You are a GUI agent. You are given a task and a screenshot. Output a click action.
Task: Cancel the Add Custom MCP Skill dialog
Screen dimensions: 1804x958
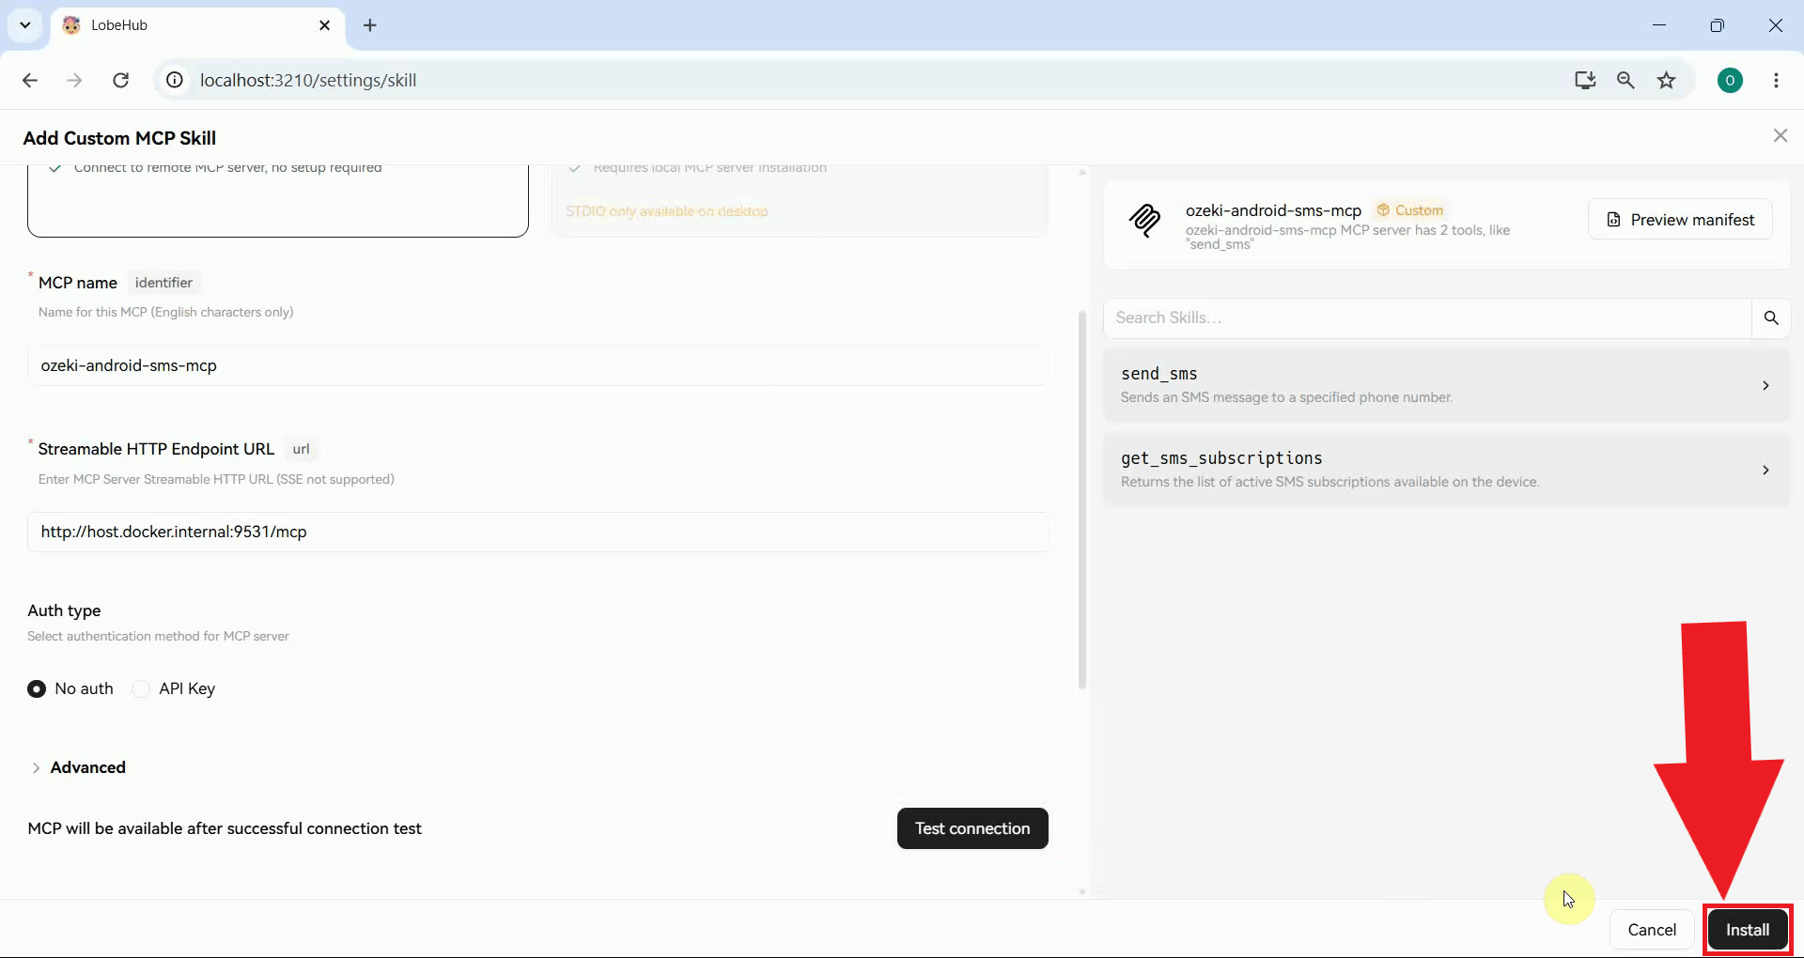tap(1652, 930)
